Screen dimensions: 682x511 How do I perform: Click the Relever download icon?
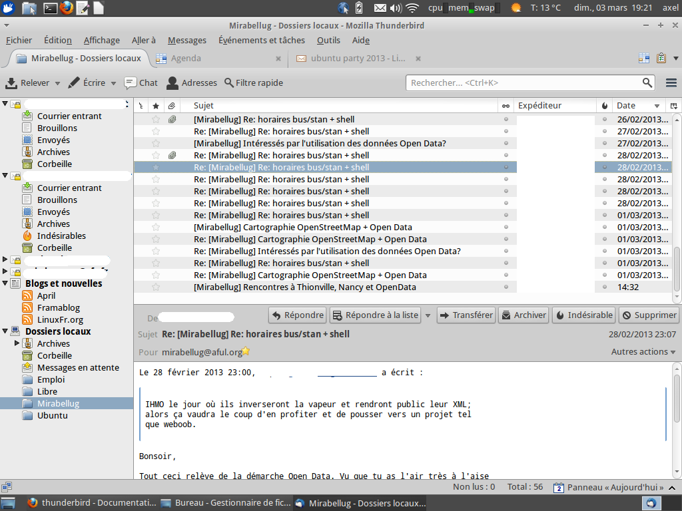tap(12, 83)
